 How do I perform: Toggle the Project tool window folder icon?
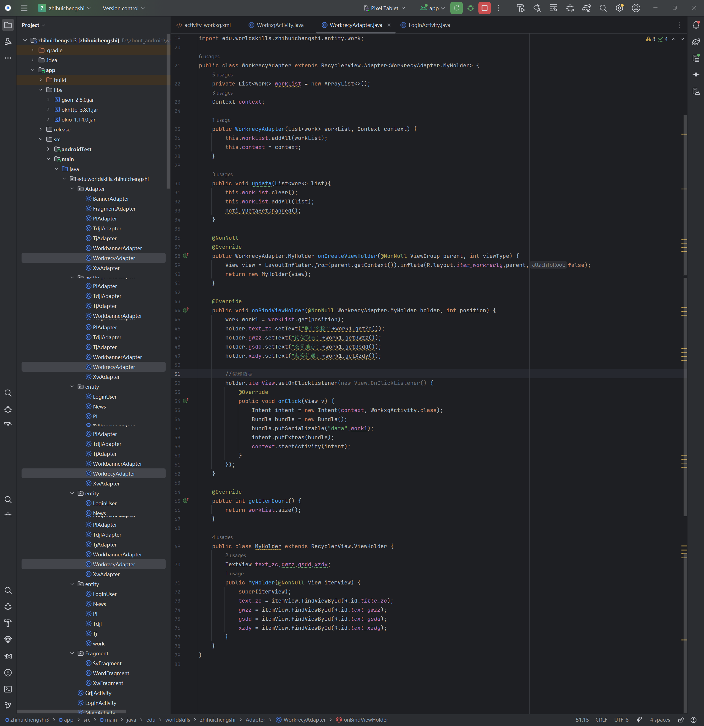[x=8, y=25]
